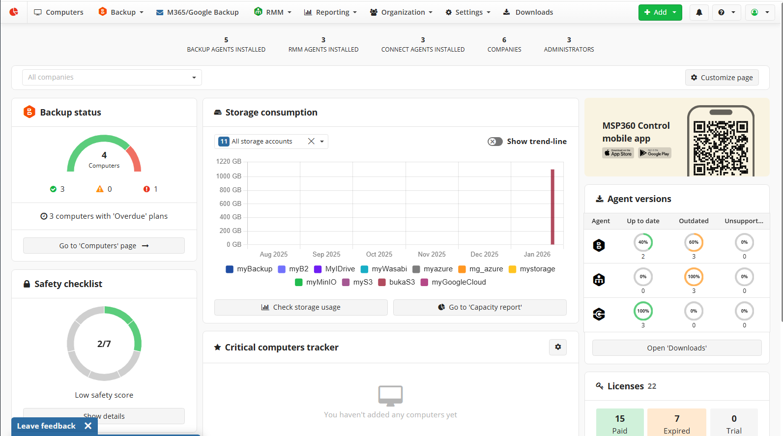
Task: Open the user account avatar menu
Action: click(x=759, y=12)
